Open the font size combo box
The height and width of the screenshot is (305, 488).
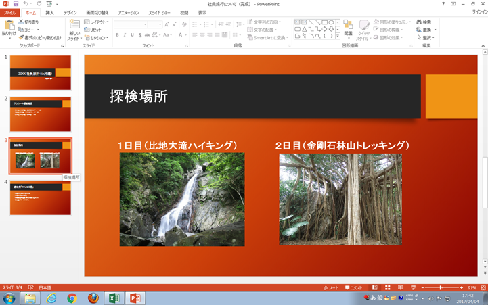click(x=155, y=24)
